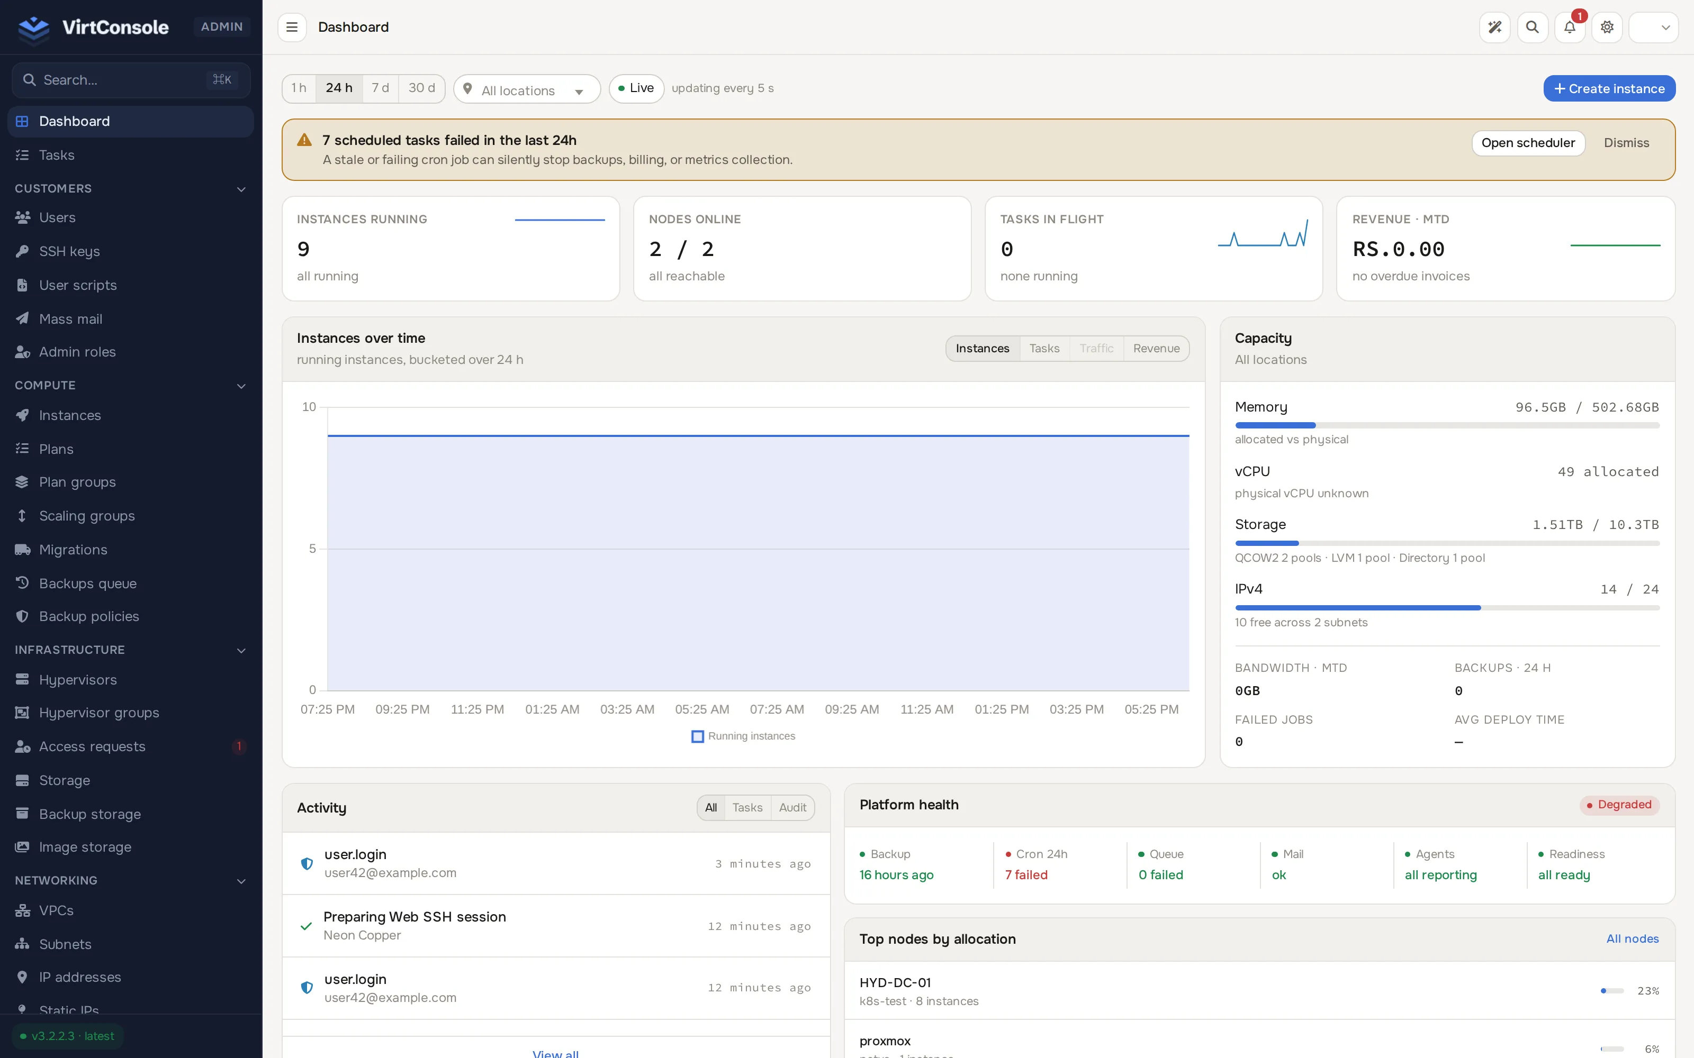The image size is (1694, 1058).
Task: Open Instances in the sidebar
Action: [131, 416]
